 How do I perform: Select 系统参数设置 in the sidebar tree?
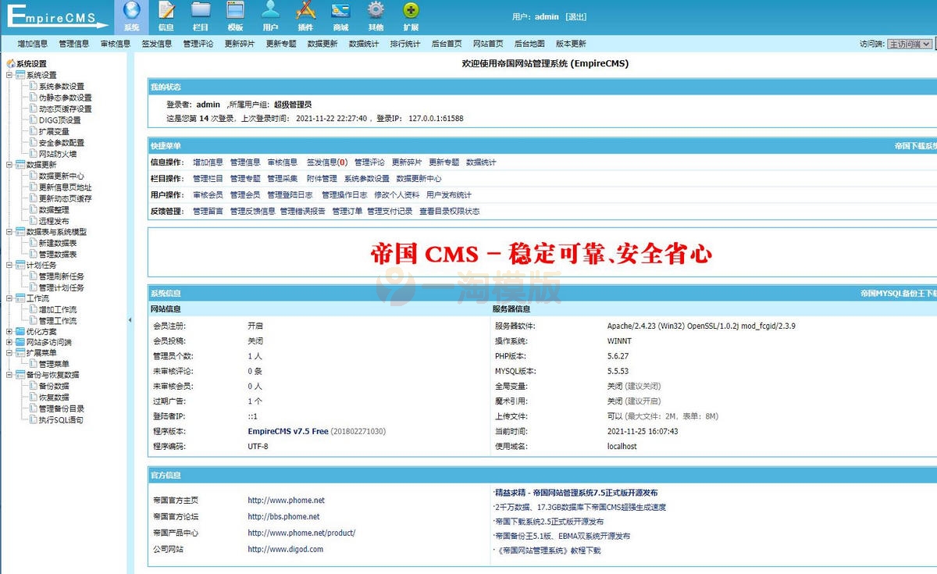61,87
